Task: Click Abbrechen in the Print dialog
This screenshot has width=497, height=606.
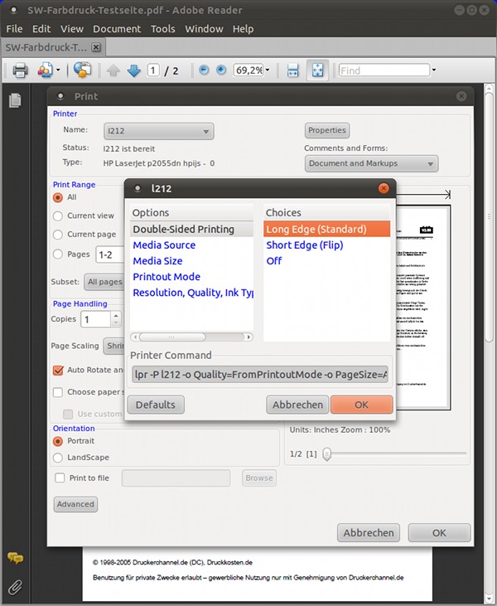Action: coord(369,533)
